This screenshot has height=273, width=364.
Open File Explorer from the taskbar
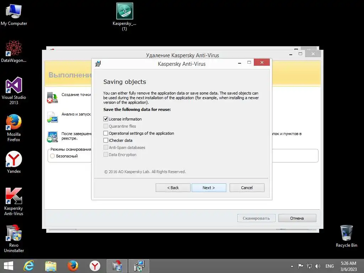coord(51,266)
